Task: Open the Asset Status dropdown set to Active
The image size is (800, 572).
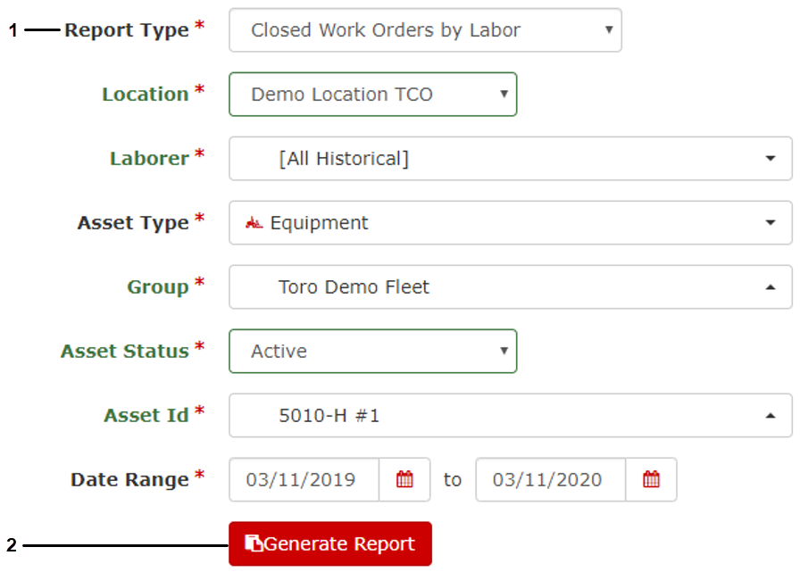Action: tap(372, 352)
